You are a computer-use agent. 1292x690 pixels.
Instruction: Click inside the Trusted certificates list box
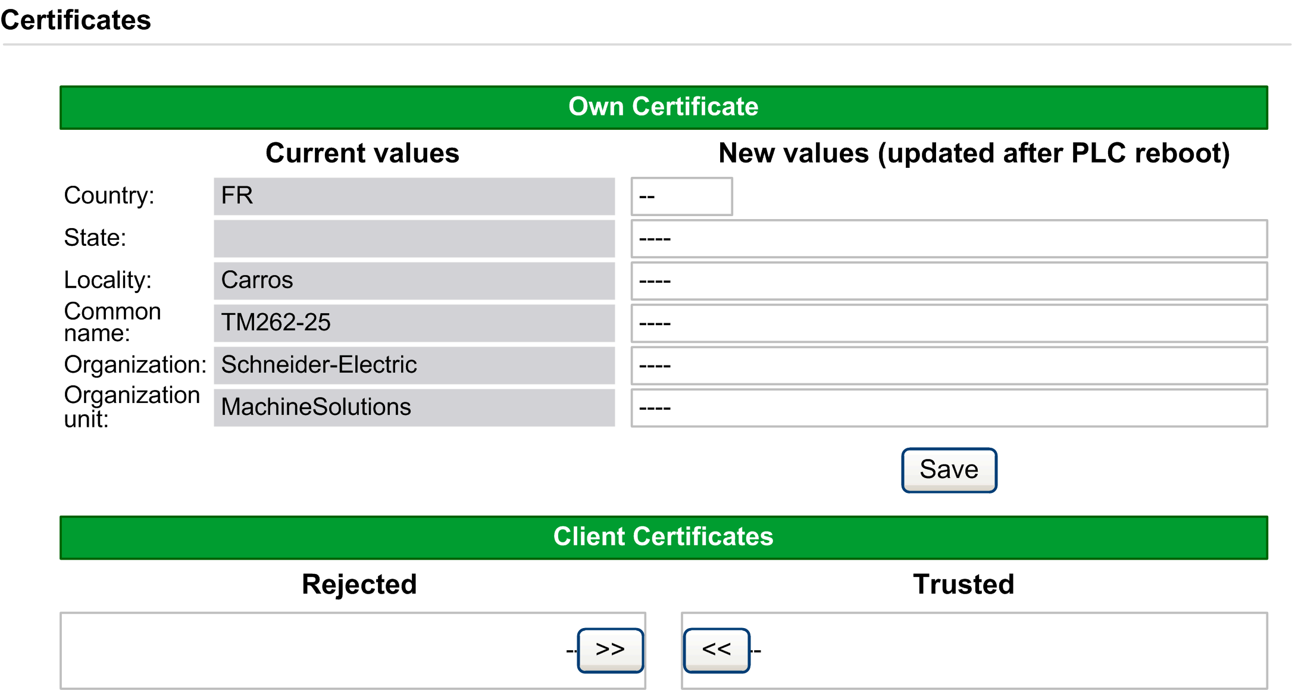click(x=1012, y=650)
